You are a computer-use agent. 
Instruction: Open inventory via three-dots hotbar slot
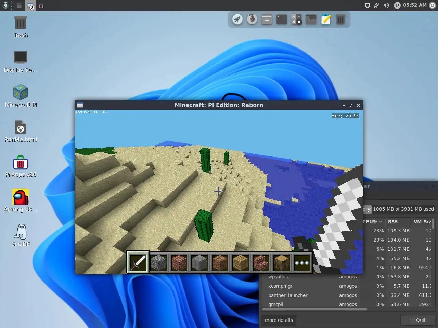[x=302, y=262]
